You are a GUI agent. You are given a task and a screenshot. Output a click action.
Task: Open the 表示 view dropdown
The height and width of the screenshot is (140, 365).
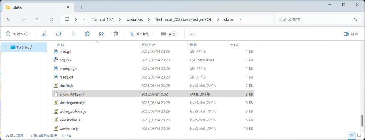pyautogui.click(x=170, y=34)
